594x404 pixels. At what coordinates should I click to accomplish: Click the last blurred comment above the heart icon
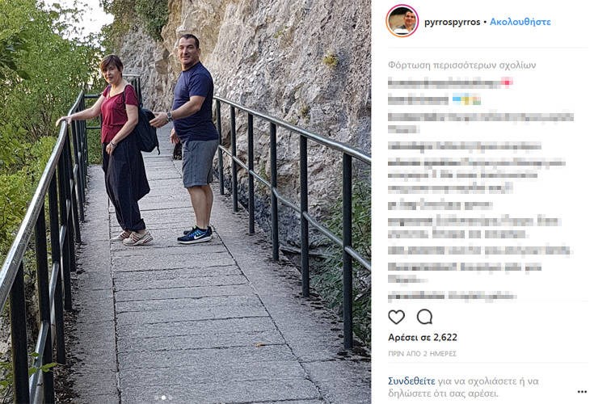click(x=452, y=296)
